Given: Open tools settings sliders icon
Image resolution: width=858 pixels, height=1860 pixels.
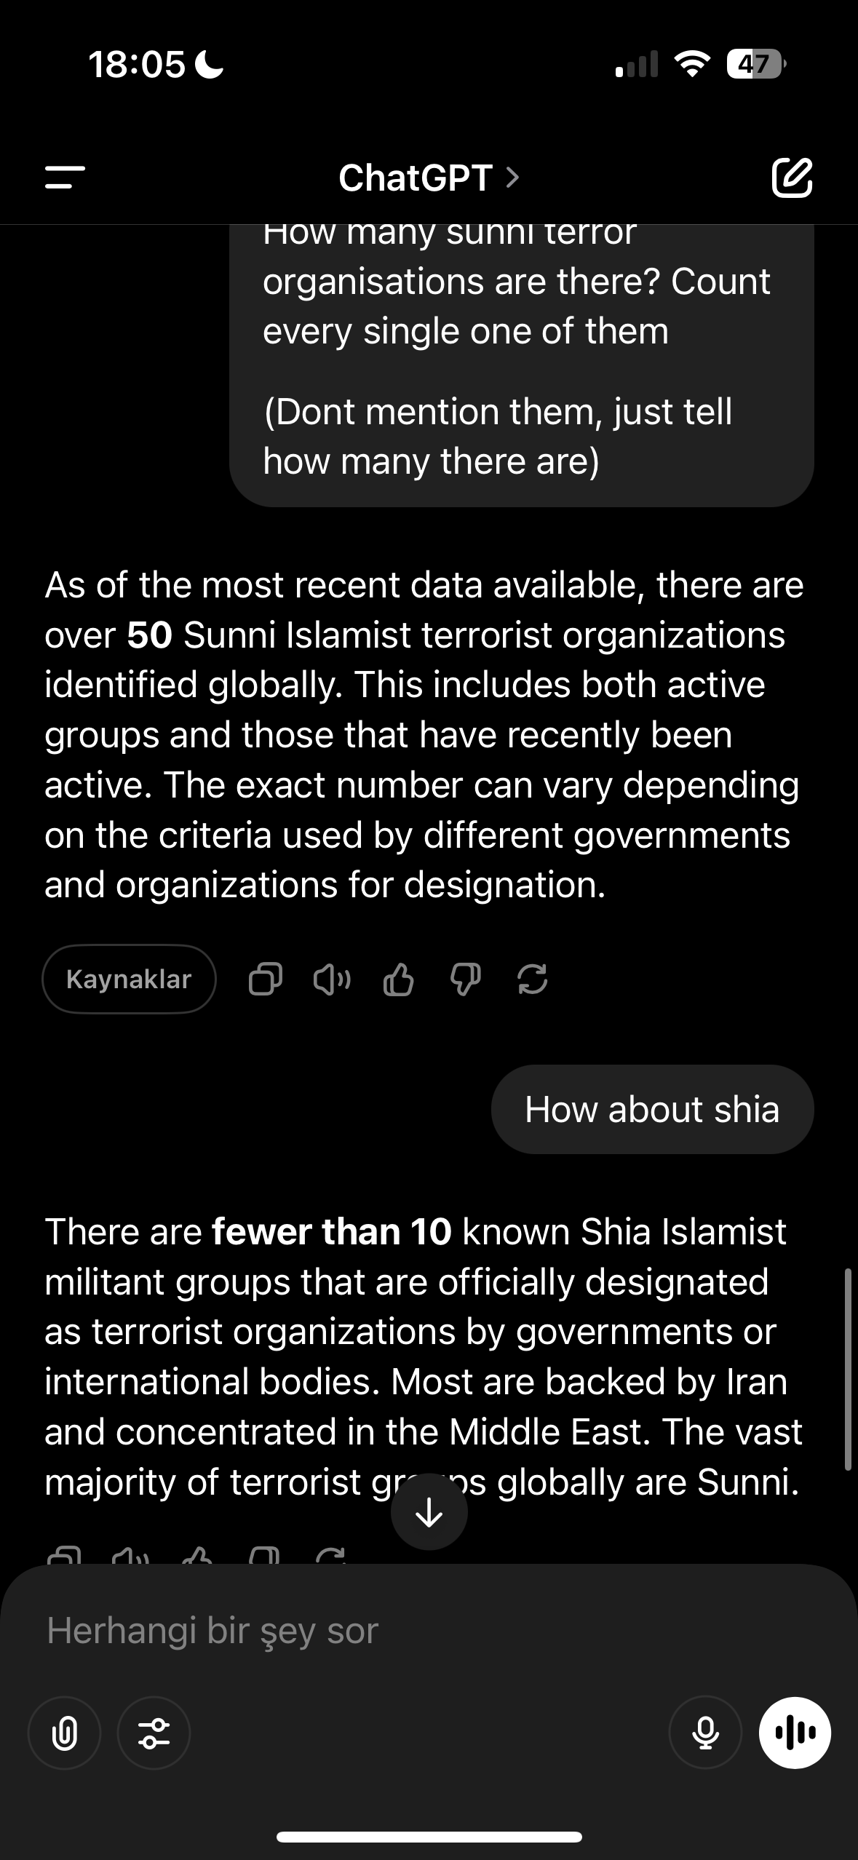Looking at the screenshot, I should 154,1733.
